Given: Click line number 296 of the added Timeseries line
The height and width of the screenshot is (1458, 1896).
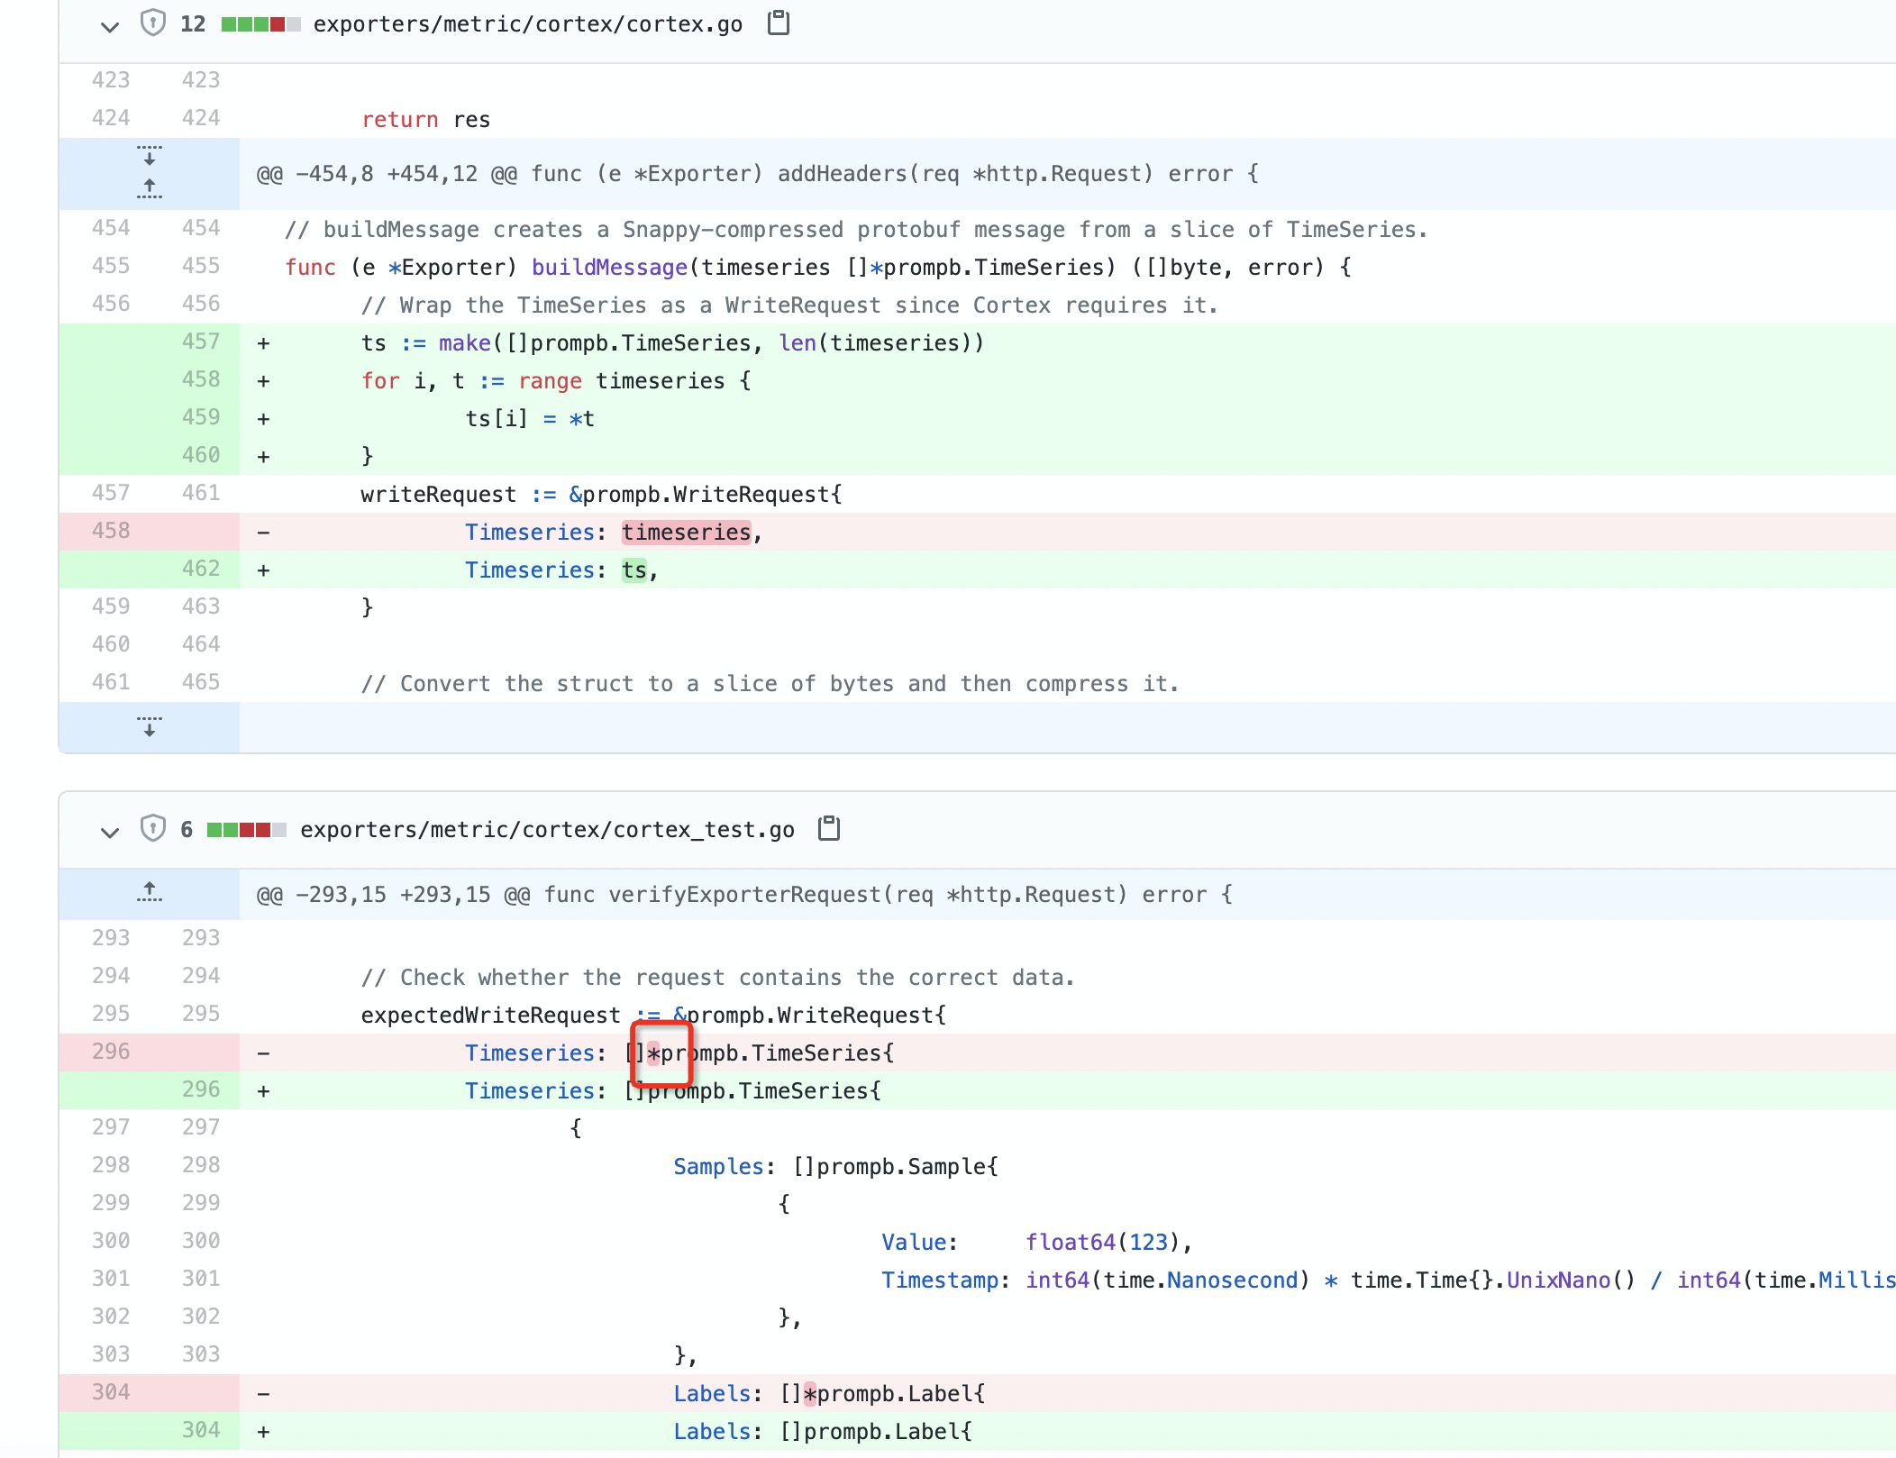Looking at the screenshot, I should pos(204,1090).
